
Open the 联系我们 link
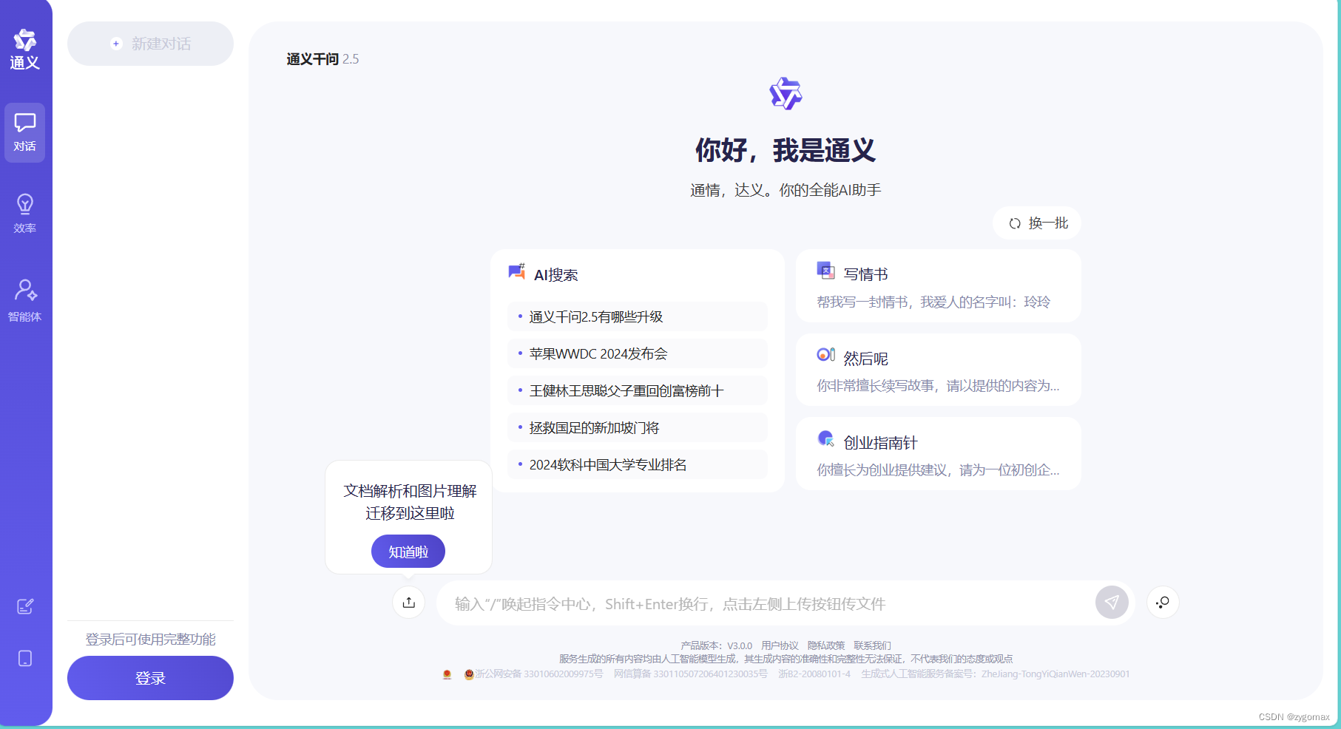click(x=872, y=645)
